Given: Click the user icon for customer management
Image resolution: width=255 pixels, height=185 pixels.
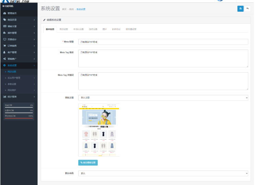Looking at the screenshot, I should point(4,52).
